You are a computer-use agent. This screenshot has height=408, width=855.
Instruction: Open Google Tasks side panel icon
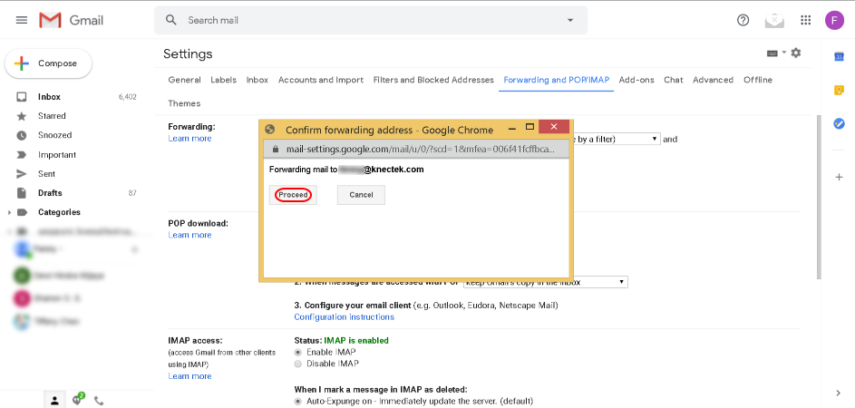(x=840, y=124)
